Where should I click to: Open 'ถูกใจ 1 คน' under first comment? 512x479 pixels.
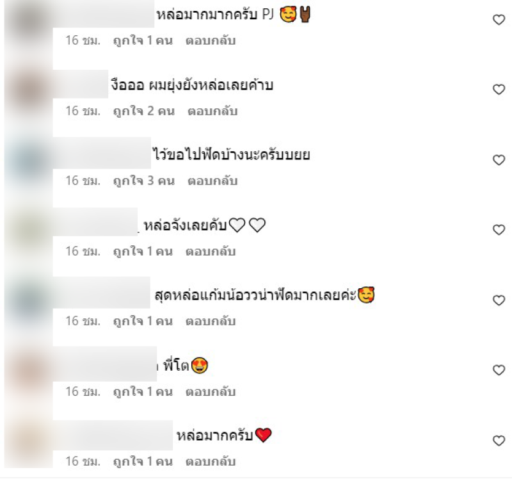tap(143, 40)
